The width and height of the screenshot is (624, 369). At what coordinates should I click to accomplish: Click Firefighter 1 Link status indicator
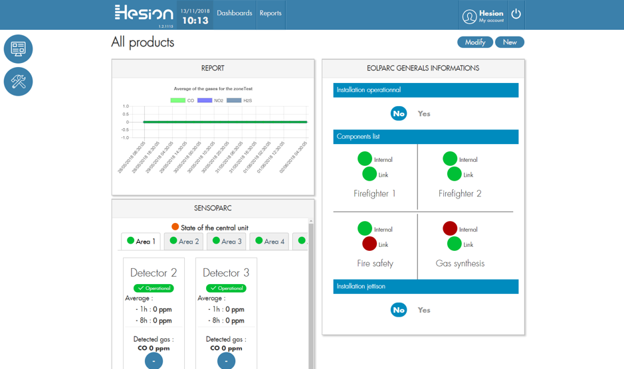[369, 174]
